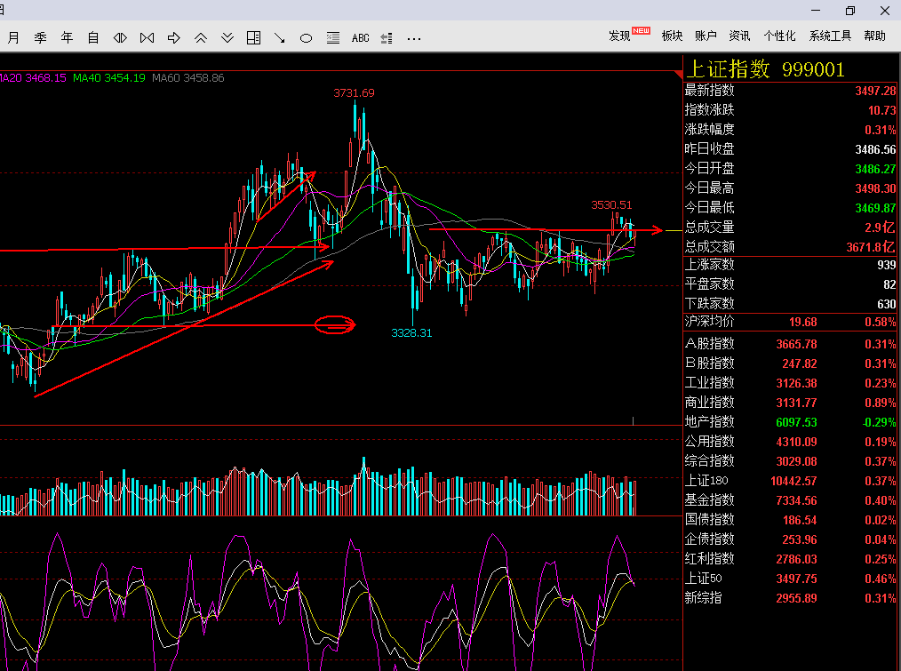Image resolution: width=901 pixels, height=671 pixels.
Task: Open the 个性化 menu
Action: pos(779,36)
